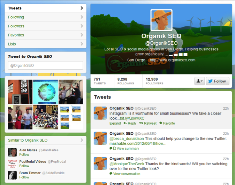Viewport: 235px width, 185px height.
Task: Reply to the Instagram tweet
Action: click(x=130, y=123)
